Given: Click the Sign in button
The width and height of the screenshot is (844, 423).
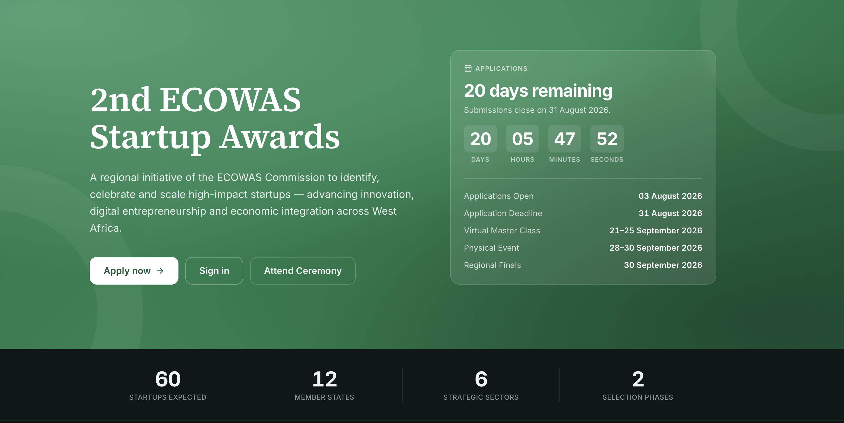Looking at the screenshot, I should click(x=214, y=271).
